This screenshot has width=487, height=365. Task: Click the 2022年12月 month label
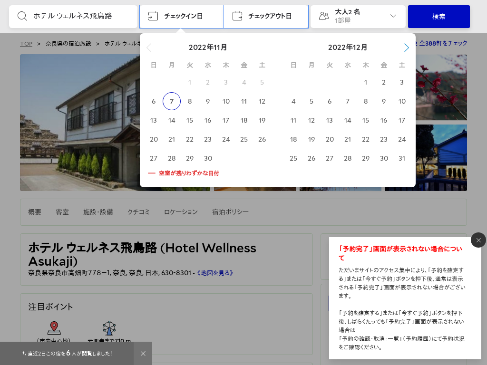pos(348,48)
